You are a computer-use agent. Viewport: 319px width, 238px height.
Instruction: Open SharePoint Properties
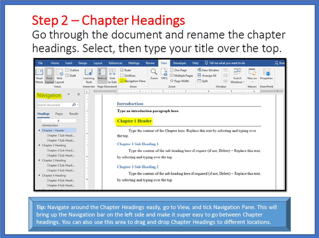tap(266, 74)
